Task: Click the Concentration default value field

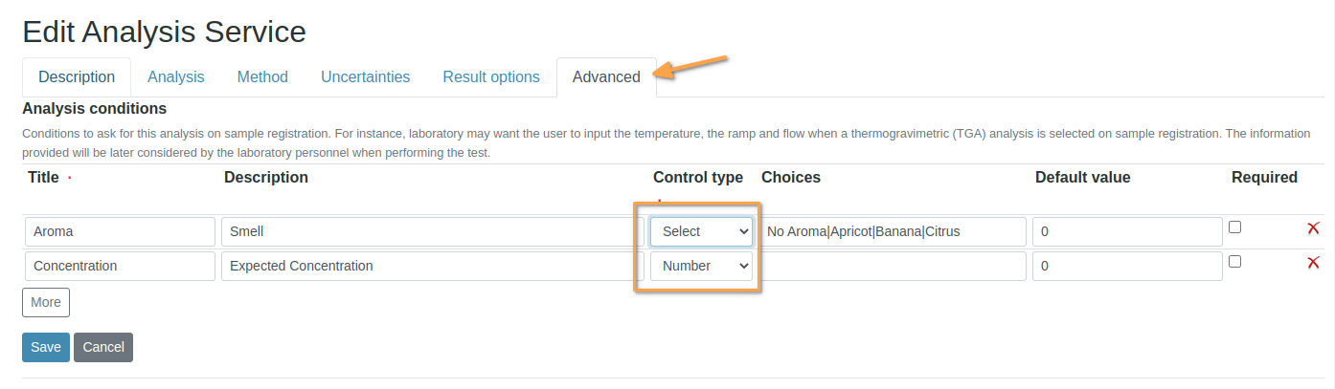Action: point(1126,266)
